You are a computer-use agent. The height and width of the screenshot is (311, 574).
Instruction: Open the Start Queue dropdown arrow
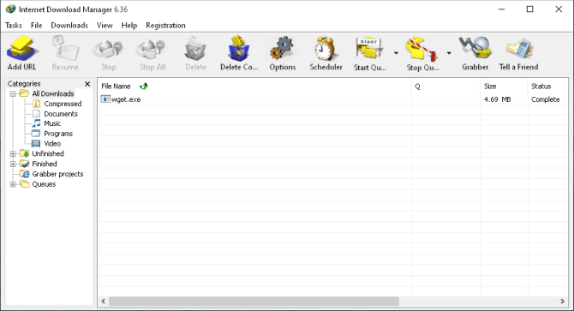[396, 53]
